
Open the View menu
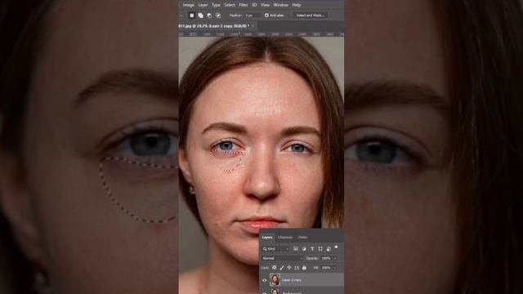click(265, 5)
